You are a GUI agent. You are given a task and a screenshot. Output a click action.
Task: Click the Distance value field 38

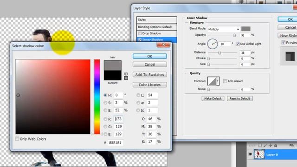[x=245, y=52]
